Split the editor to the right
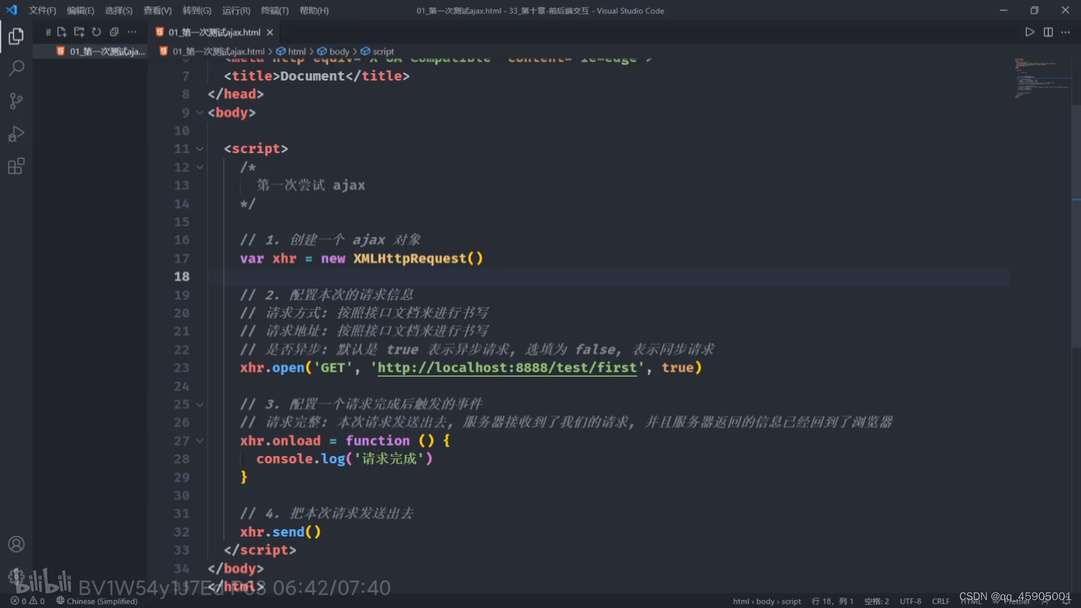The height and width of the screenshot is (608, 1081). point(1048,32)
